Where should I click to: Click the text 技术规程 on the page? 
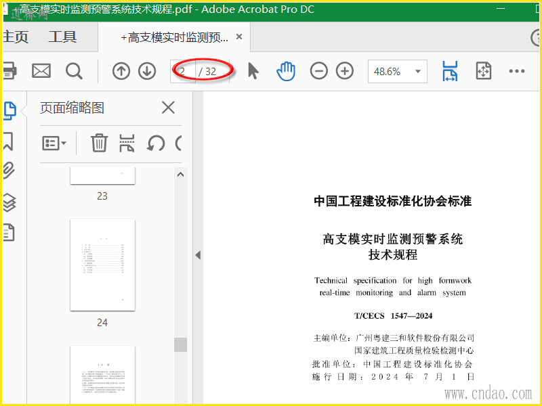tap(393, 255)
